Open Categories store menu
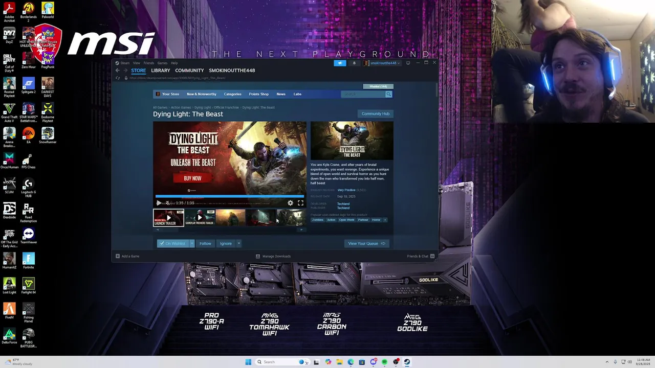Screen dimensions: 655x368 click(232, 94)
